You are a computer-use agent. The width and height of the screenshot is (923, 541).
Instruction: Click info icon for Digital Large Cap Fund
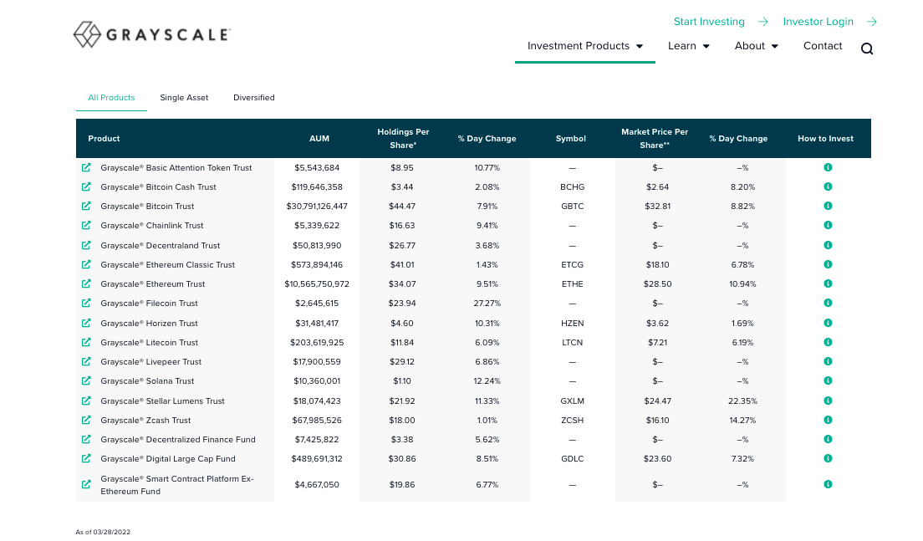[828, 458]
